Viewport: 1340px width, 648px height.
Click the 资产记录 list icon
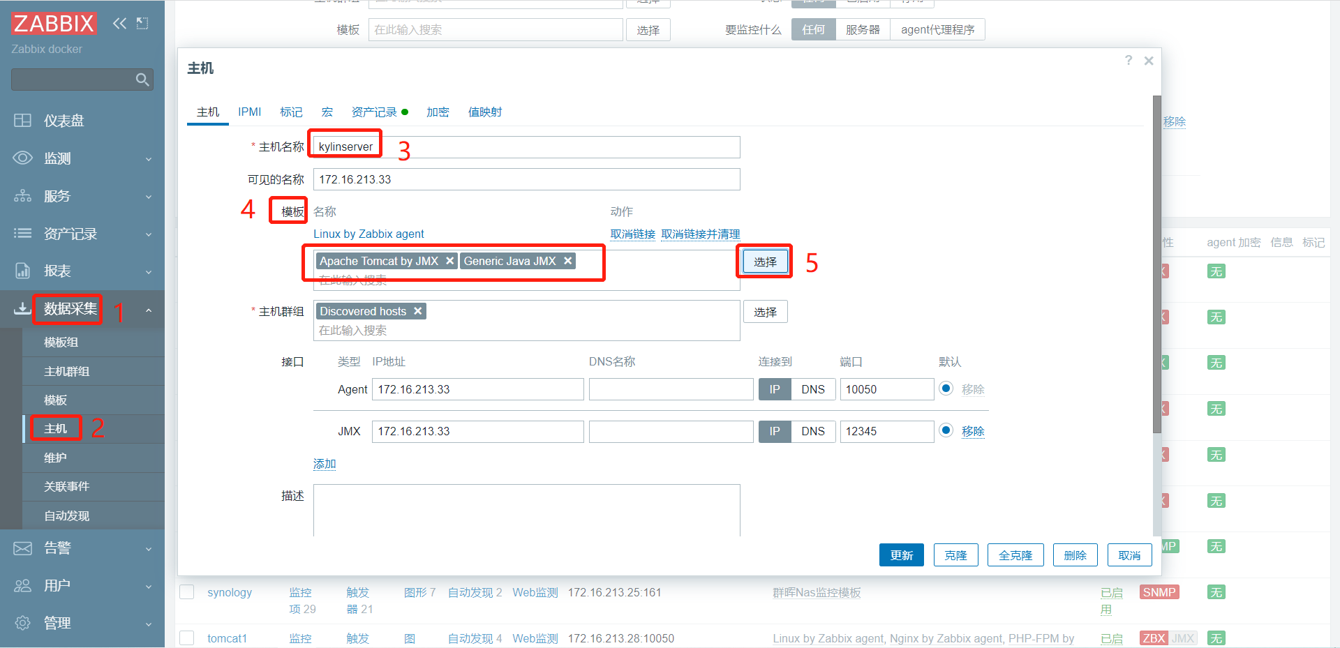22,234
